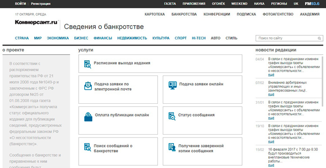The width and height of the screenshot is (326, 168).
Task: Click the icon beside Расписание выхода издания
Action: [x=87, y=64]
